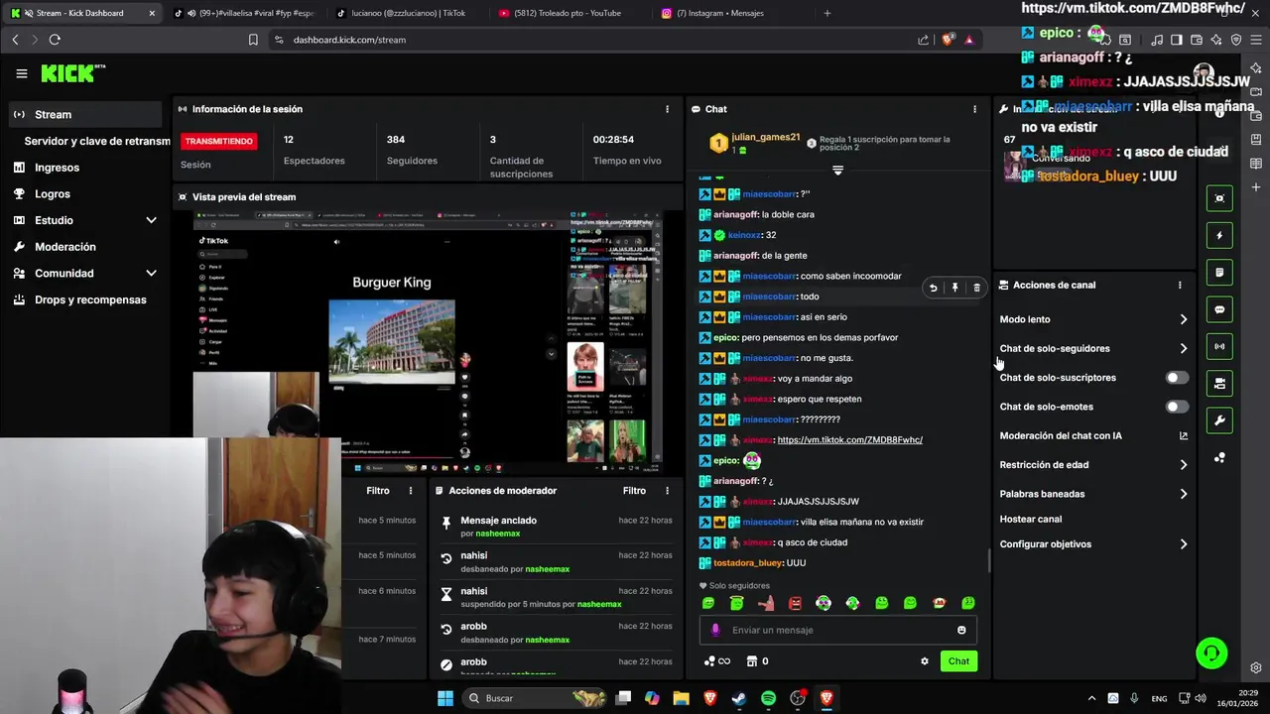This screenshot has height=714, width=1270.
Task: Expand Chat de solo-seguidores settings
Action: tap(1183, 349)
